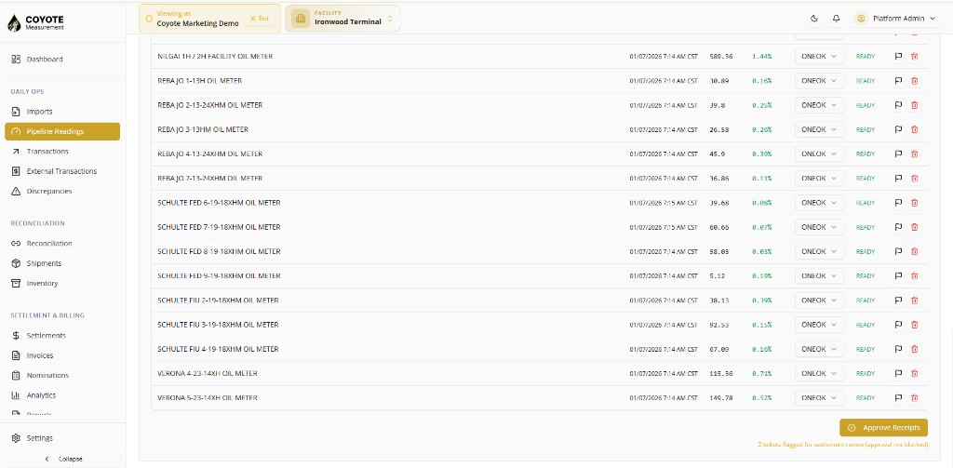Open ONEOK dropdown for NILGAI 1H / 2H row
Viewport: 953px width, 468px height.
(819, 57)
